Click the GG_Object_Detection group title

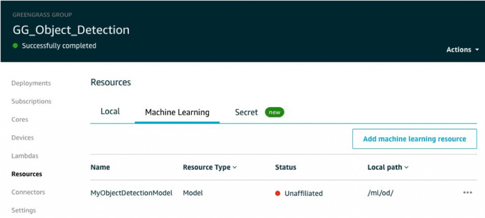point(71,30)
